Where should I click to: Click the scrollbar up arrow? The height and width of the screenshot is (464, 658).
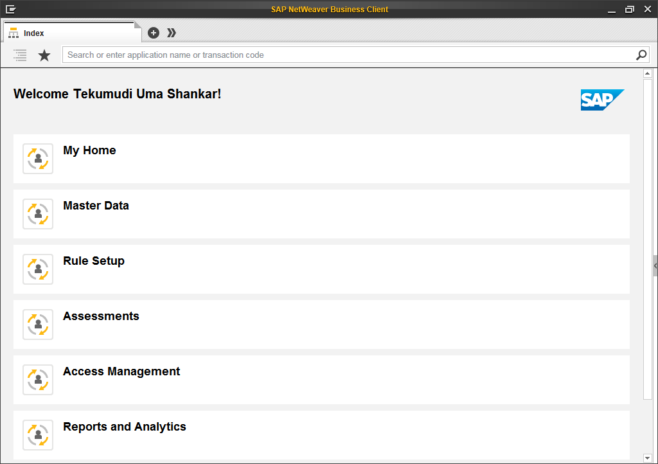click(x=648, y=73)
